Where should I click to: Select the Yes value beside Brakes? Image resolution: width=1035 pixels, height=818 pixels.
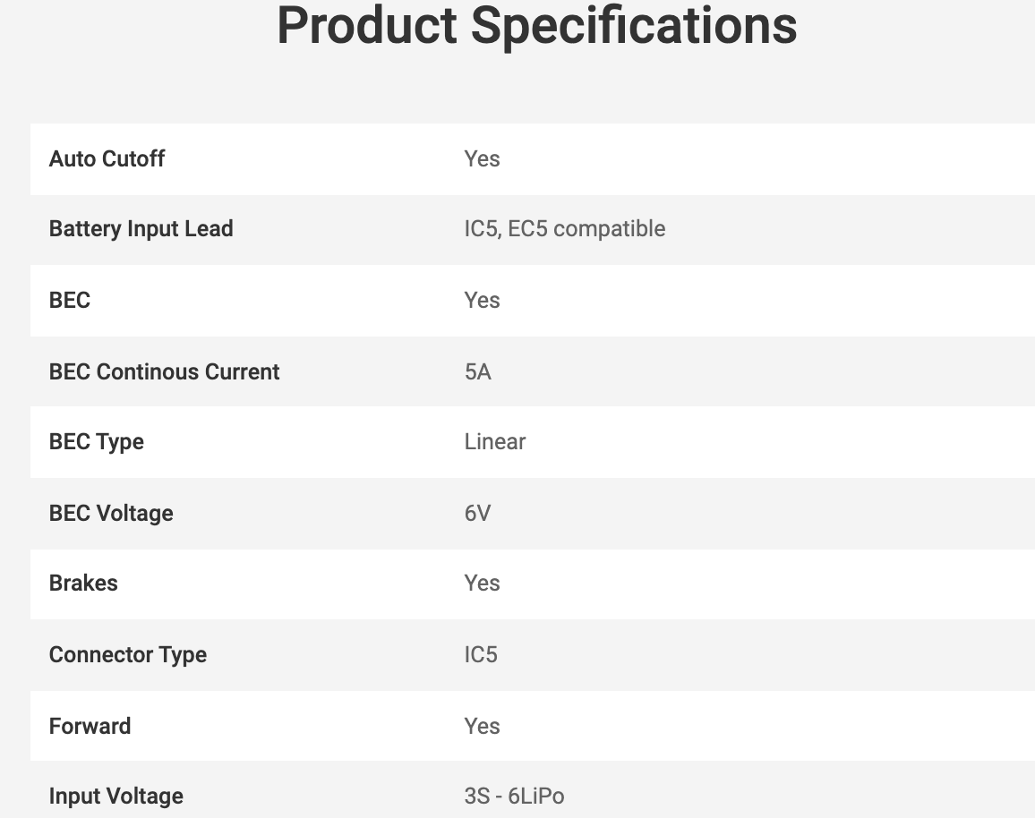482,584
